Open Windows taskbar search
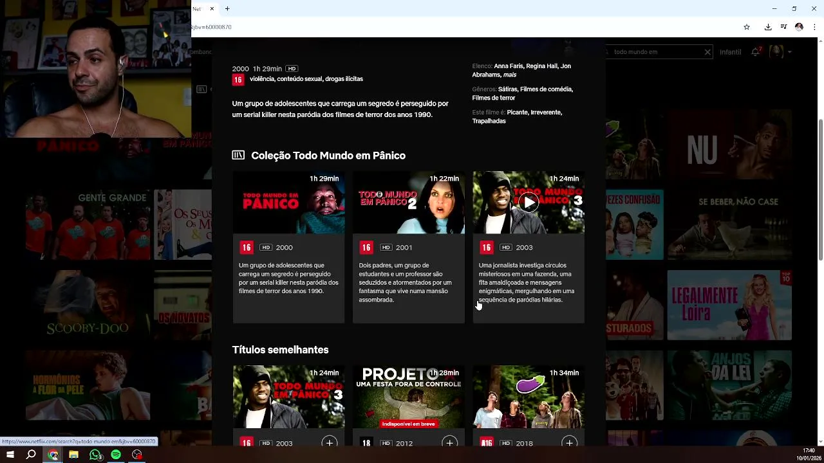The image size is (824, 463). 31,455
